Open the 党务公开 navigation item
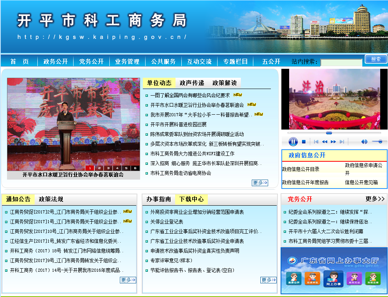This screenshot has height=297, width=388. click(91, 61)
